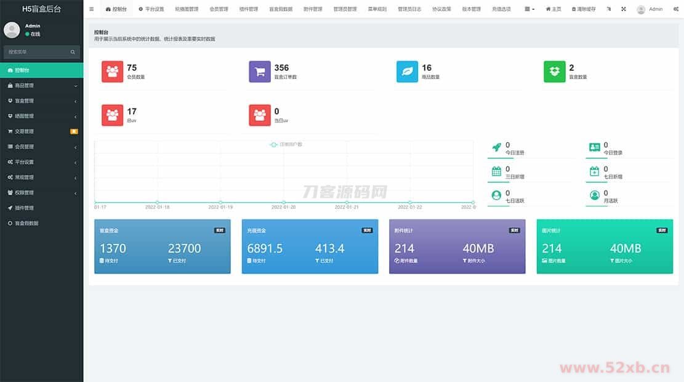
Task: Toggle the sidebar with the hamburger icon
Action: [x=92, y=9]
